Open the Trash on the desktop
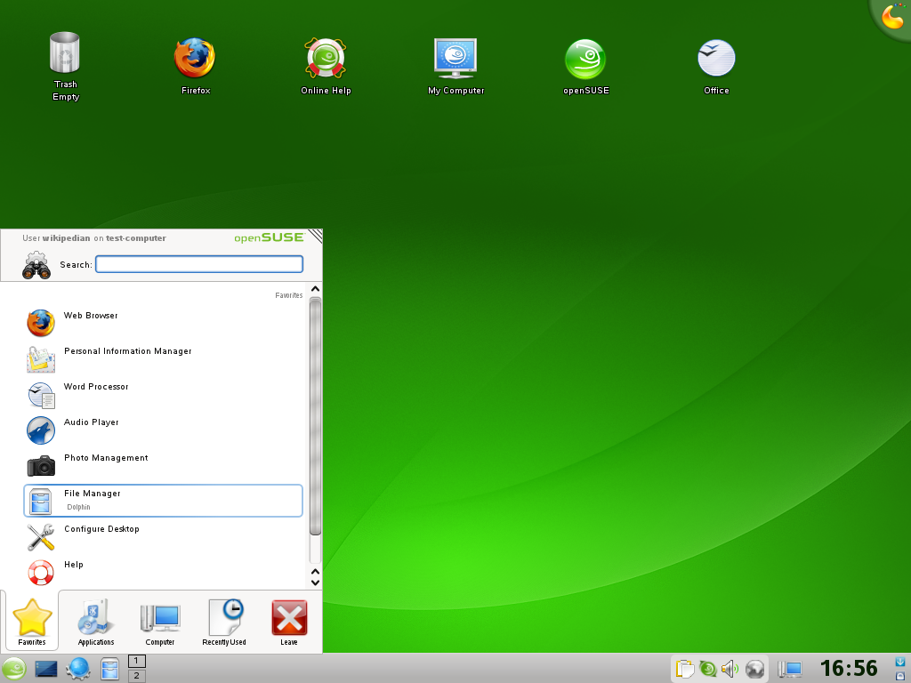 pos(65,55)
